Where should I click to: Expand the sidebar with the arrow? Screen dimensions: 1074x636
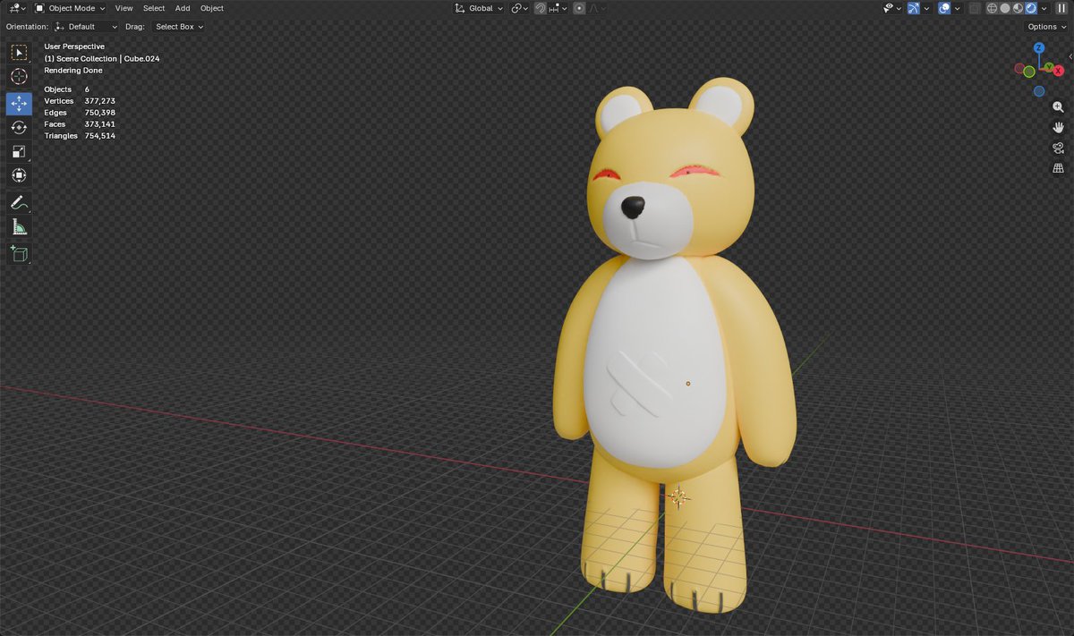tap(1070, 56)
